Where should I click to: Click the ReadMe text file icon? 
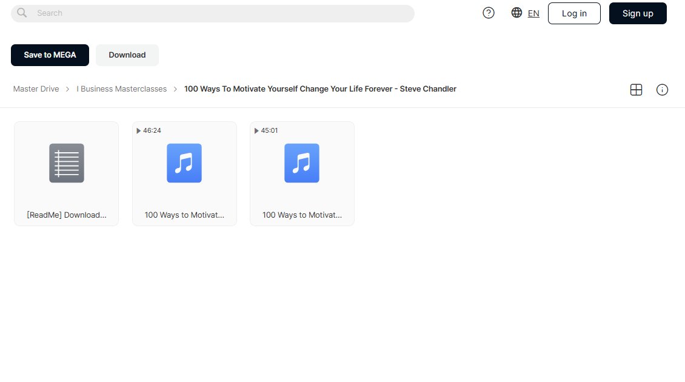pos(67,163)
